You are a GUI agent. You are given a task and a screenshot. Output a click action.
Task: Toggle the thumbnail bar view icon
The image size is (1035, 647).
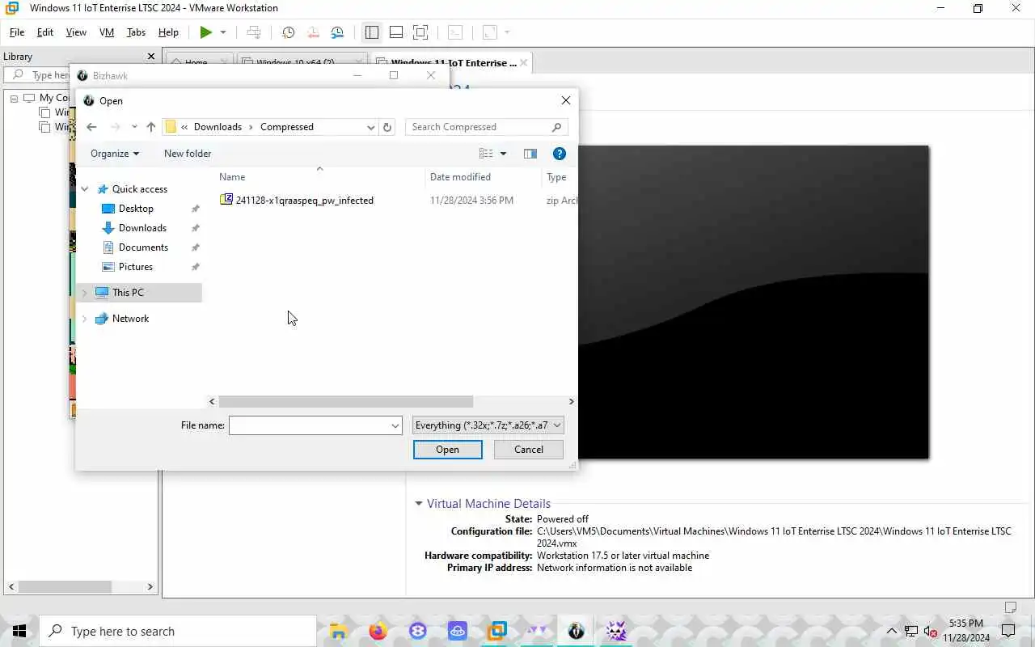[396, 32]
